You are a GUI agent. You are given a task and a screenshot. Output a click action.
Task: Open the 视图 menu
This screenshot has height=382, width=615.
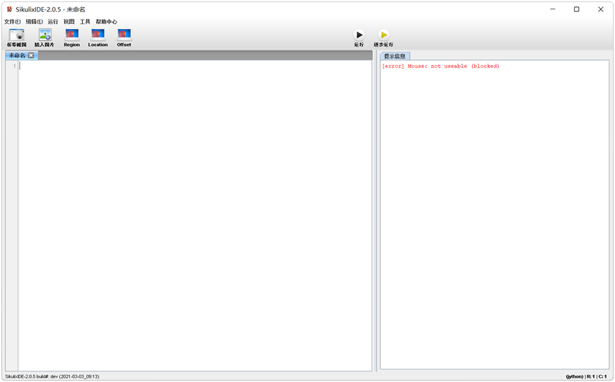[x=69, y=21]
